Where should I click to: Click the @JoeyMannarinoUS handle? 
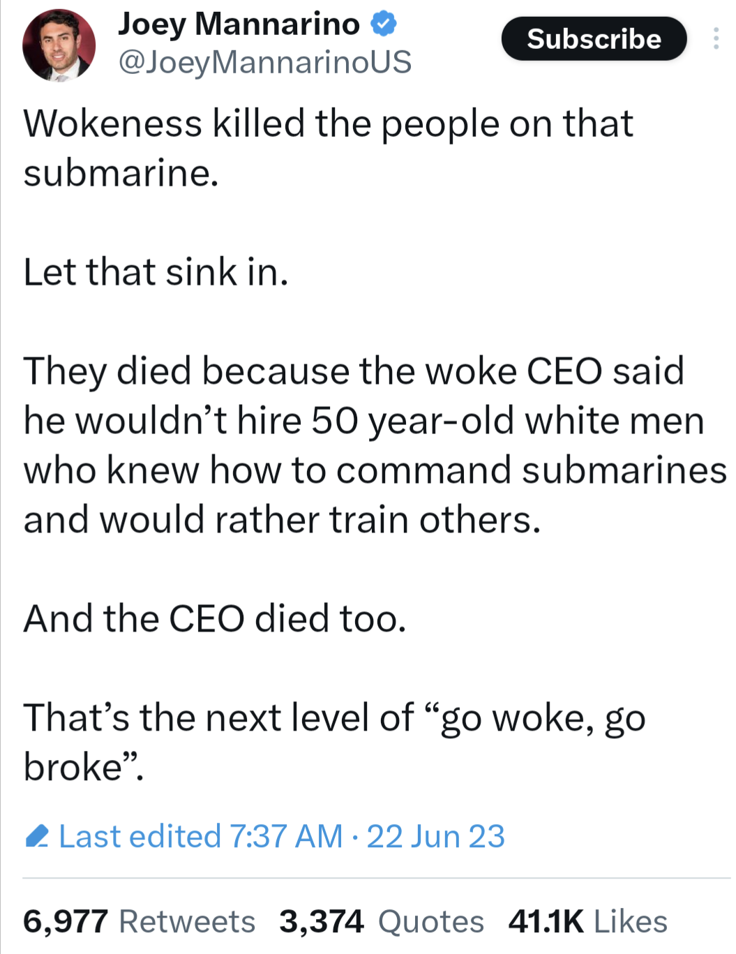click(x=265, y=63)
